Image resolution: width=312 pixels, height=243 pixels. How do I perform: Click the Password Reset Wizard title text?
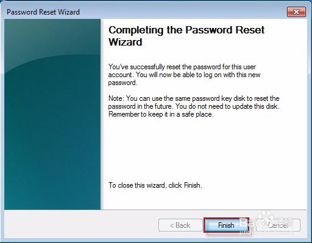pos(43,12)
